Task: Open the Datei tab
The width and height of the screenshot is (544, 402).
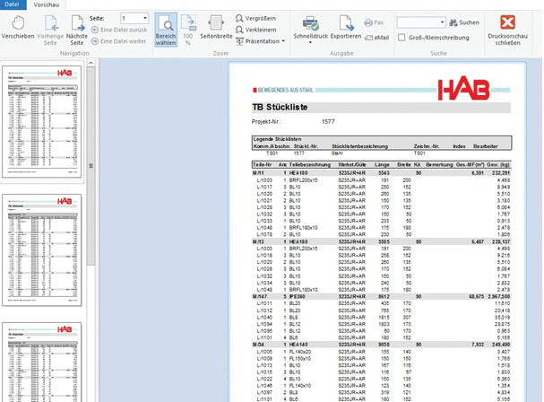Action: pyautogui.click(x=12, y=4)
